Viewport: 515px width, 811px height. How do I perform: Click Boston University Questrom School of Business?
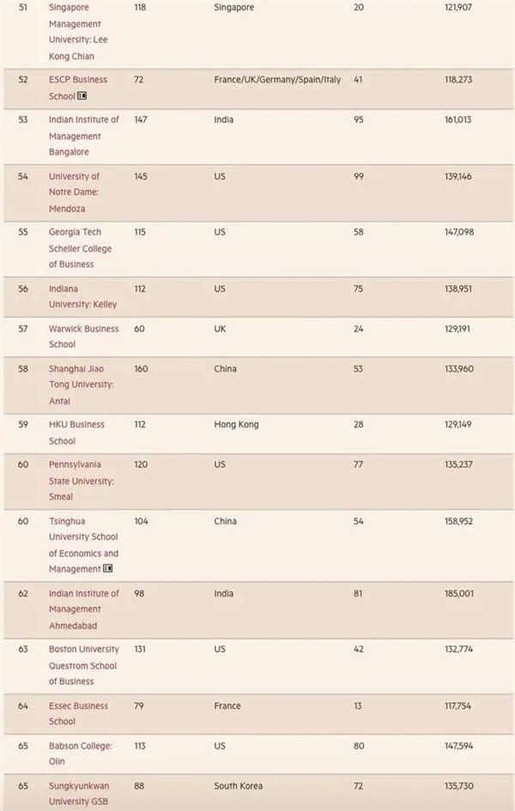tap(82, 665)
